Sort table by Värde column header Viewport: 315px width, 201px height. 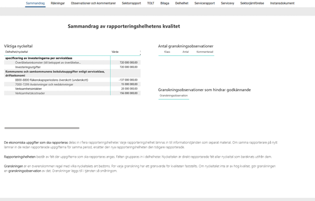(x=115, y=52)
